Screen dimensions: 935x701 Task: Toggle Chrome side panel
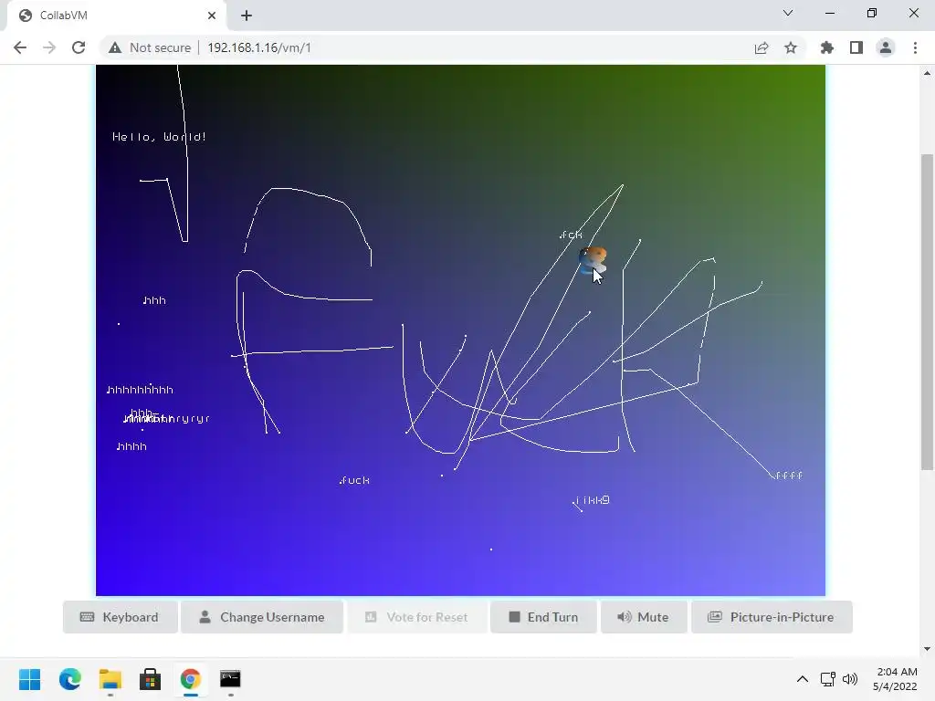point(856,47)
